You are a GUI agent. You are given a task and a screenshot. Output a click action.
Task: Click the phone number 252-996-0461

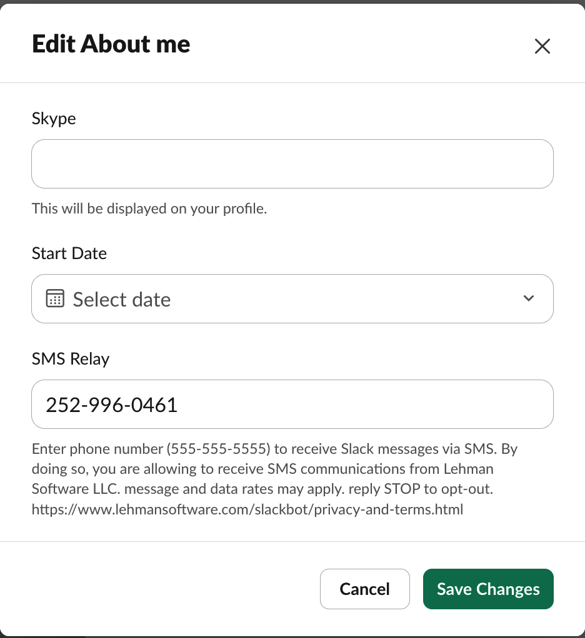click(x=111, y=405)
